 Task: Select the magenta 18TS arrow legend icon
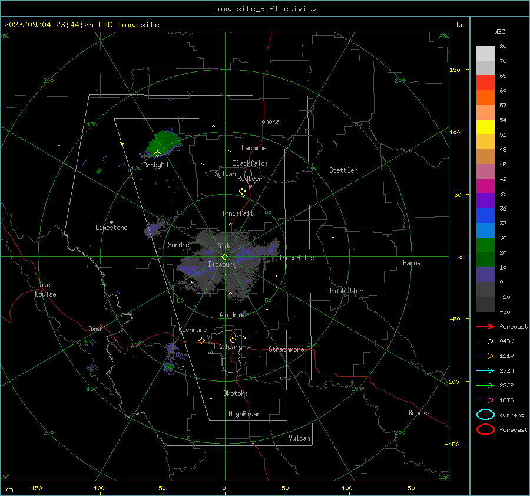[485, 400]
